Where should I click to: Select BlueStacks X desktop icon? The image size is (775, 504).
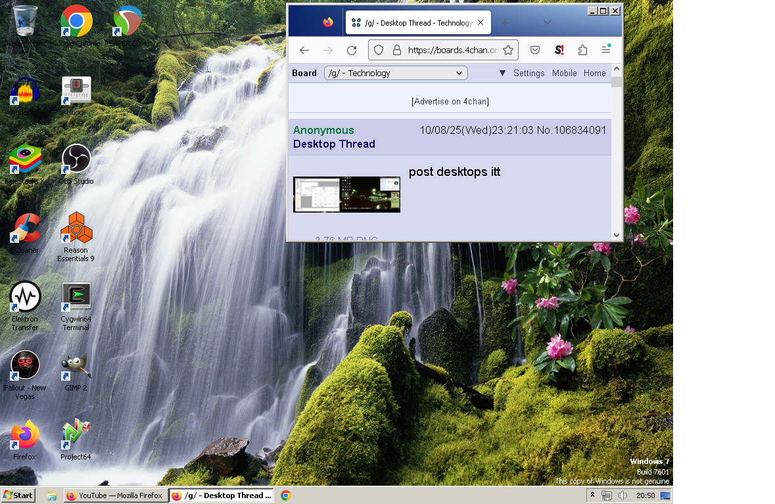[25, 164]
